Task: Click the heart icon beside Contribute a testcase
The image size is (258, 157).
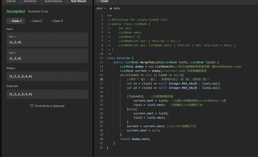Action: point(32,106)
